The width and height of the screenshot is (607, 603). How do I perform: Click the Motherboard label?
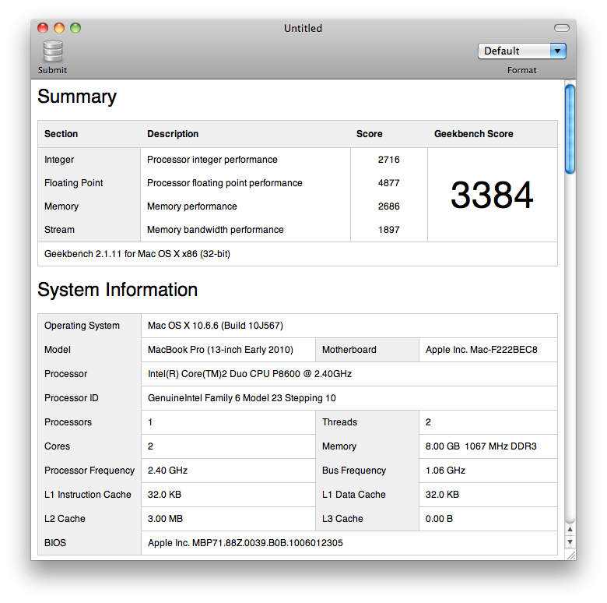pyautogui.click(x=349, y=350)
